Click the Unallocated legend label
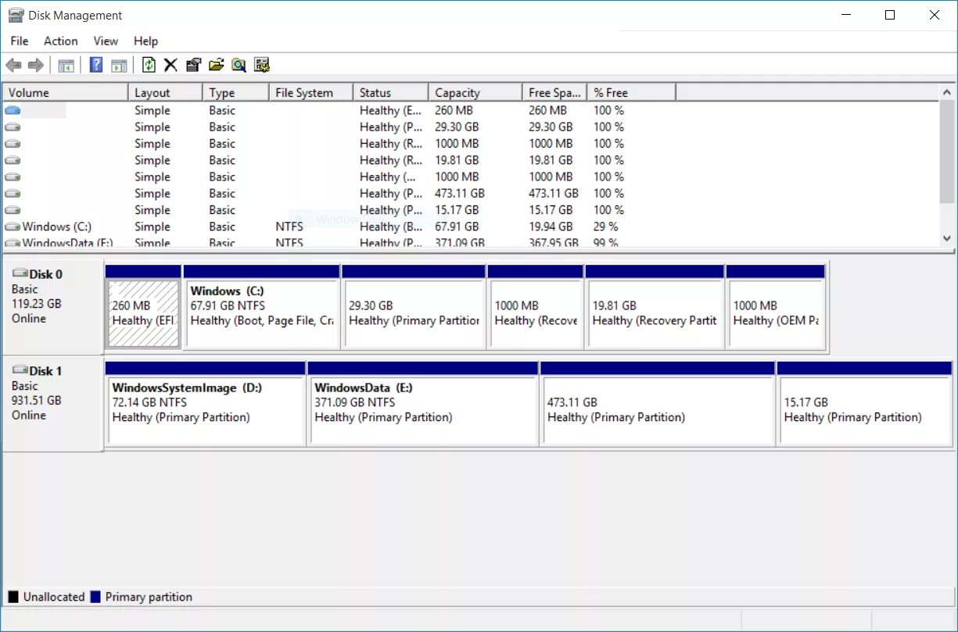Viewport: 958px width, 632px height. click(54, 597)
